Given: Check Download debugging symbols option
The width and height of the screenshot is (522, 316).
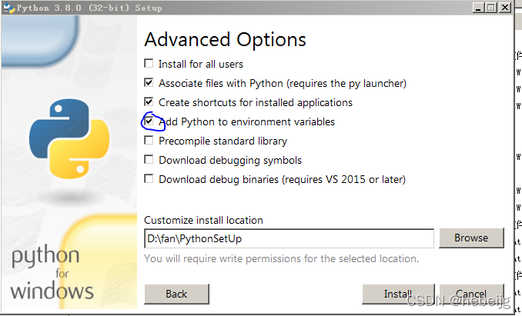Looking at the screenshot, I should 149,159.
